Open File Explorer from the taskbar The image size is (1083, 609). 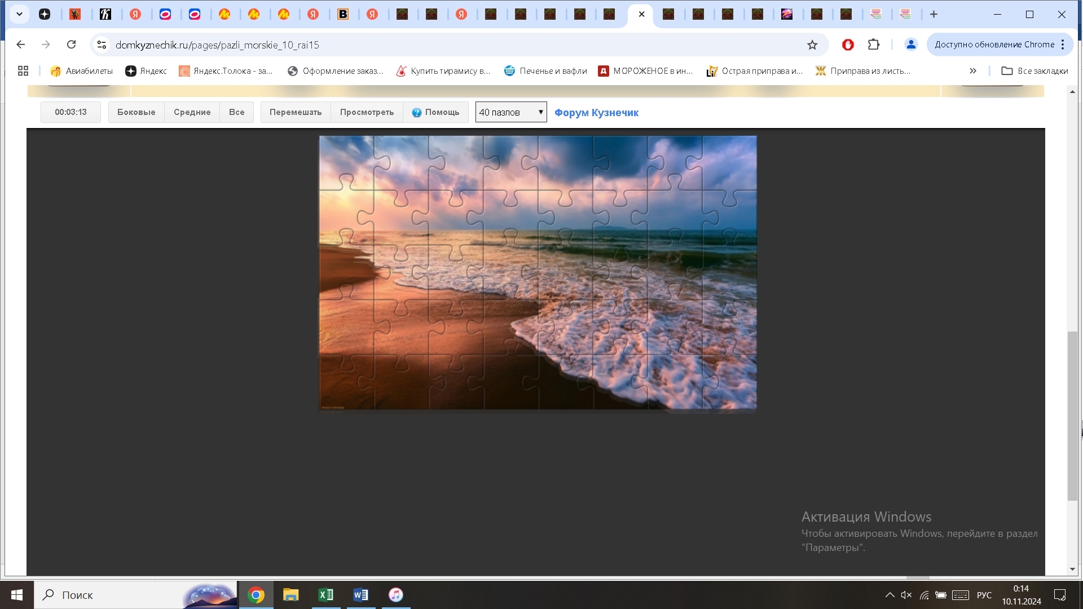pyautogui.click(x=290, y=595)
